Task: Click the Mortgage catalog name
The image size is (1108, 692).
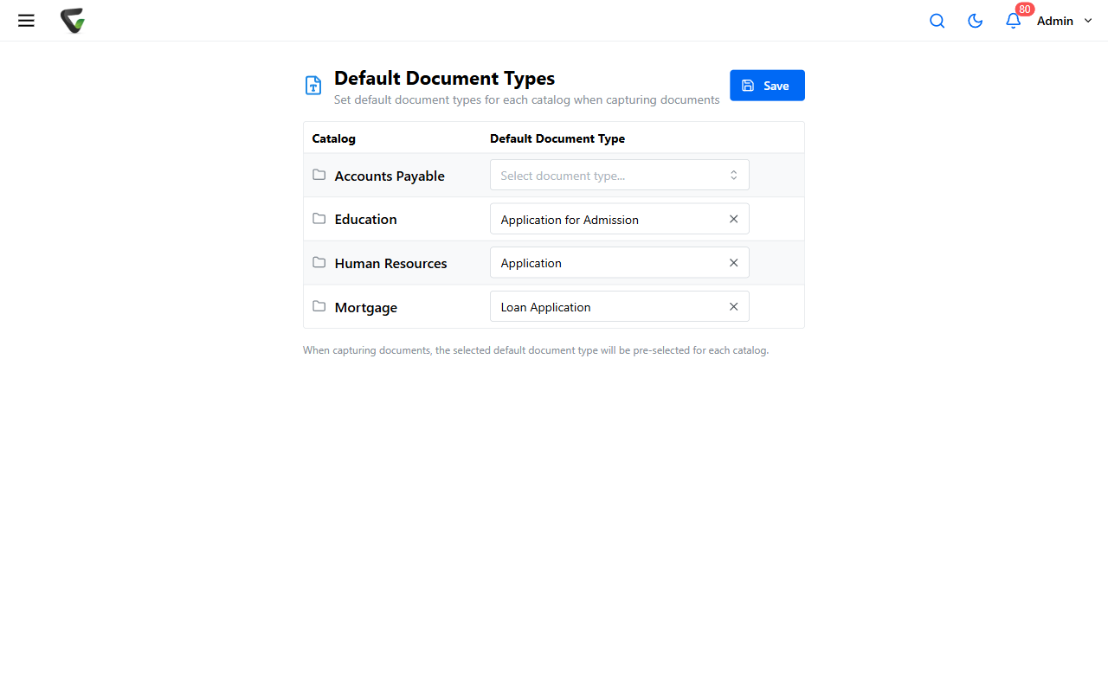Action: coord(366,308)
